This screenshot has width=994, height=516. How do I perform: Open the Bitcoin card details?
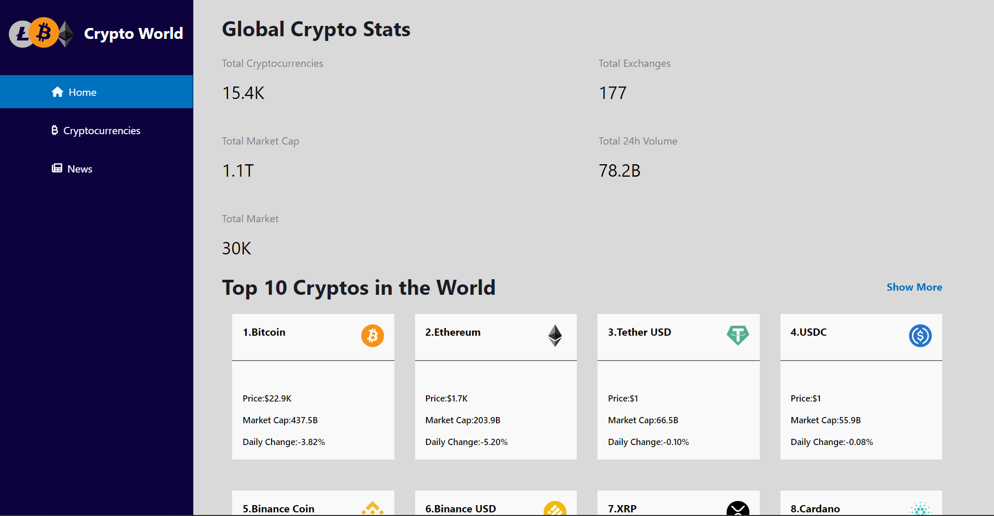pyautogui.click(x=313, y=386)
